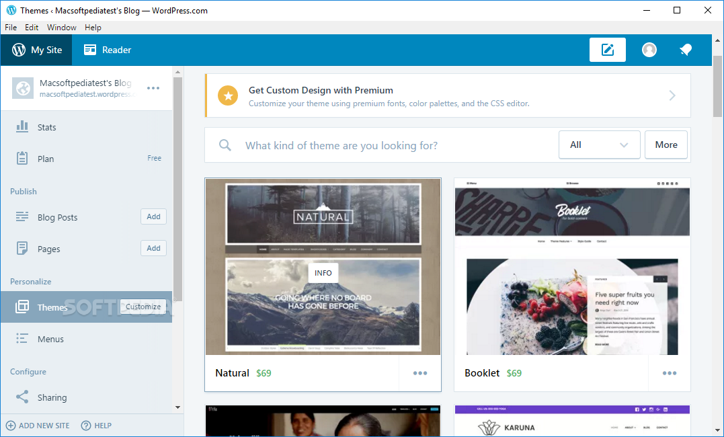Open the Natural theme thumbnail
Screen dimensions: 724x437
[323, 266]
